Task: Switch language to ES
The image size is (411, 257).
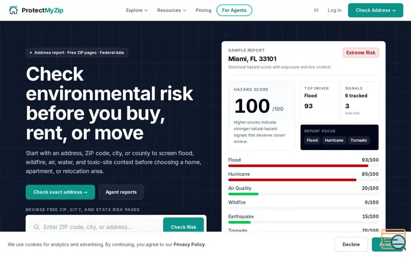Action: coord(316,10)
